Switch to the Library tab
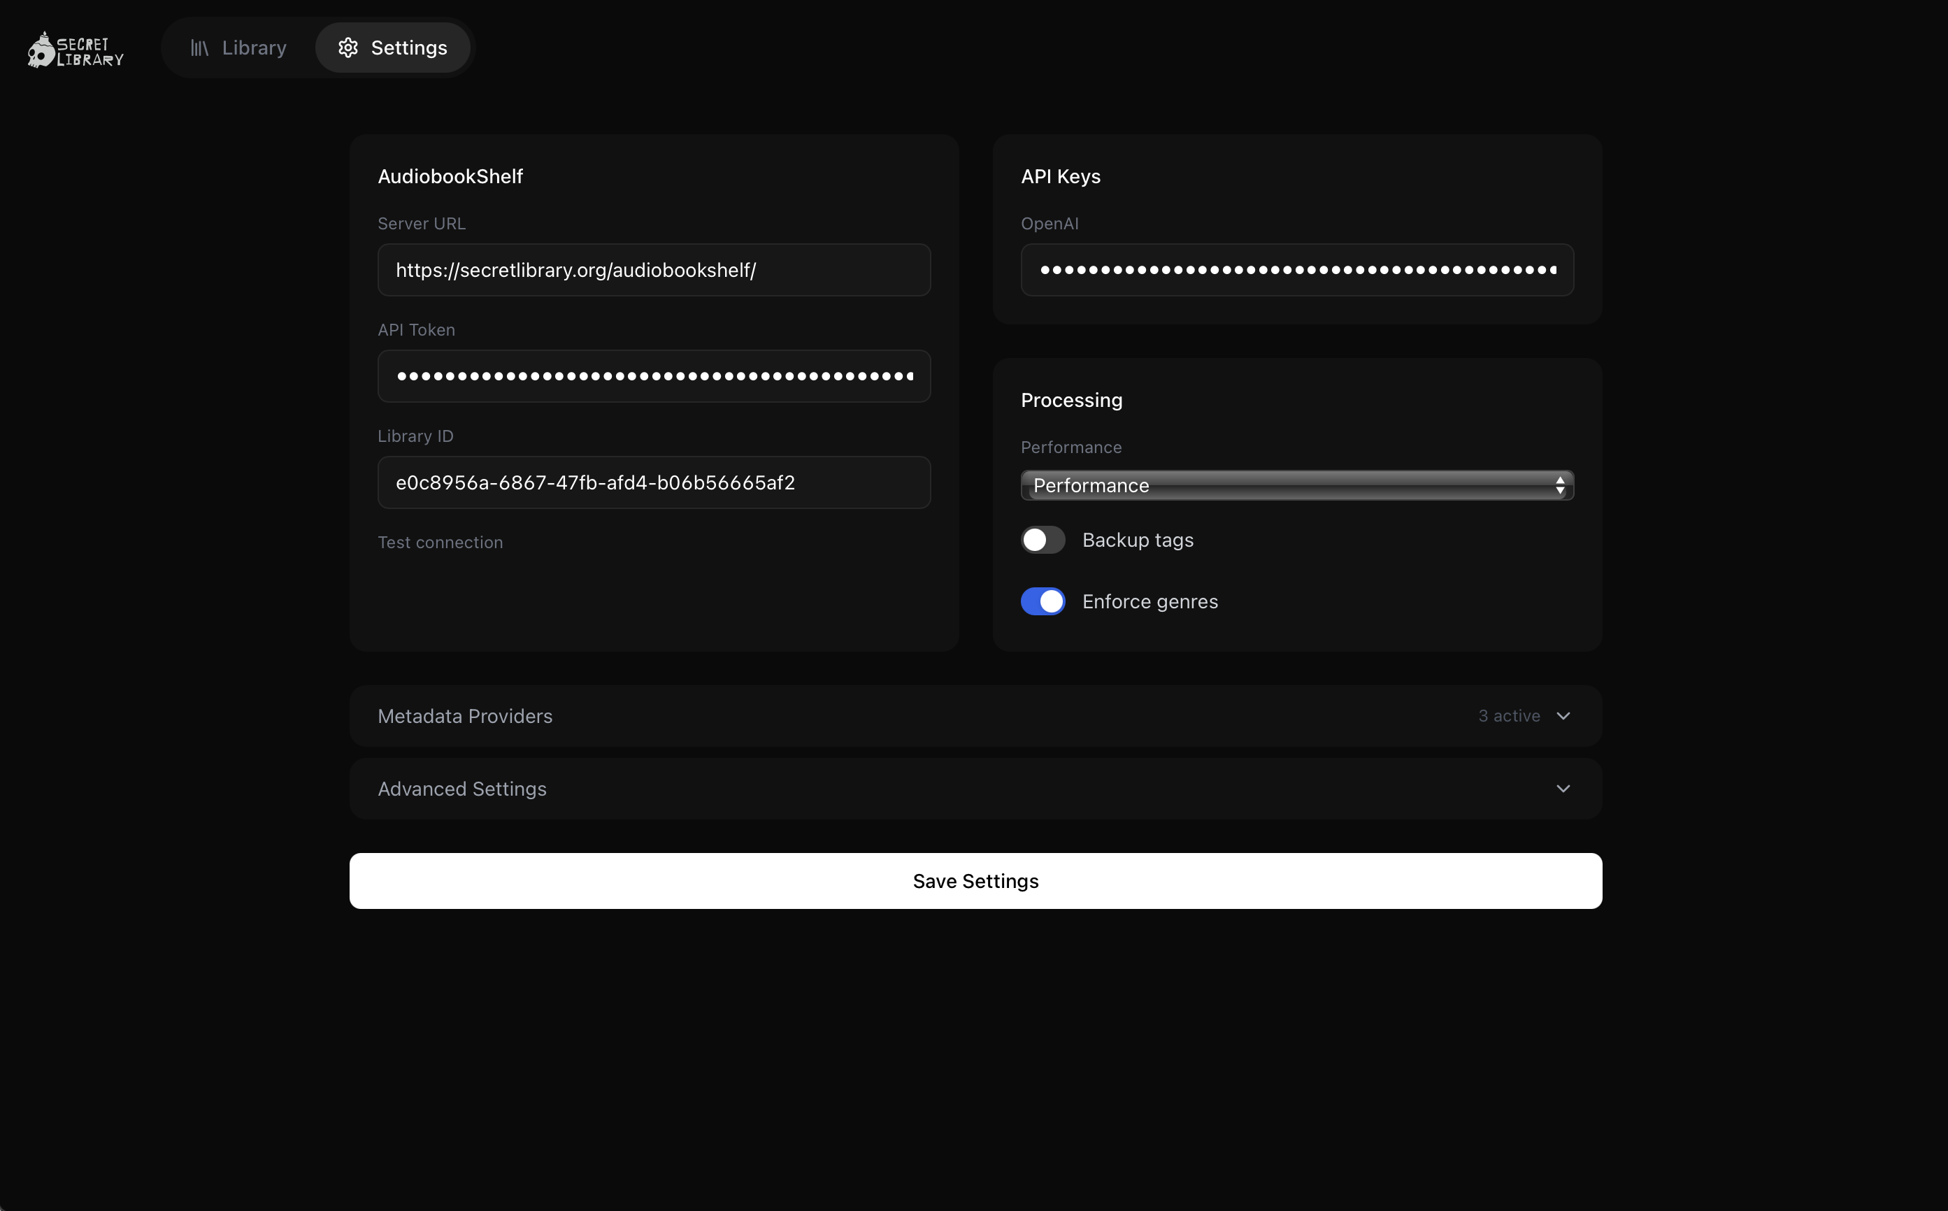 point(253,48)
